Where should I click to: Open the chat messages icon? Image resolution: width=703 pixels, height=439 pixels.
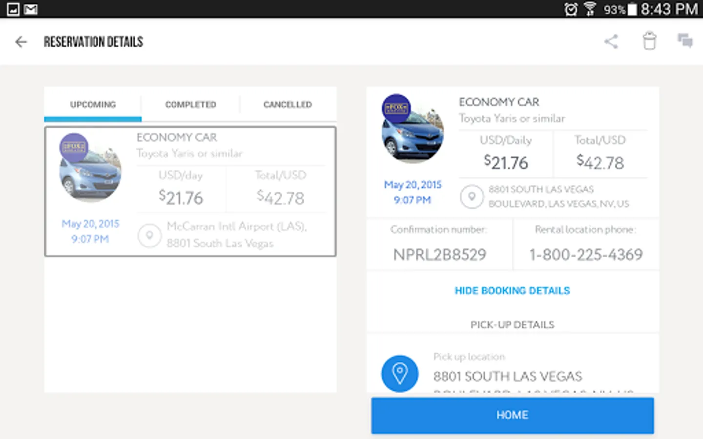pos(685,41)
